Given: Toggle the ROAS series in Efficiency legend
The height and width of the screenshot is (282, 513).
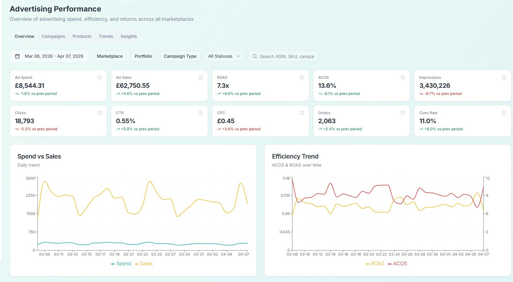Looking at the screenshot, I should pos(375,264).
